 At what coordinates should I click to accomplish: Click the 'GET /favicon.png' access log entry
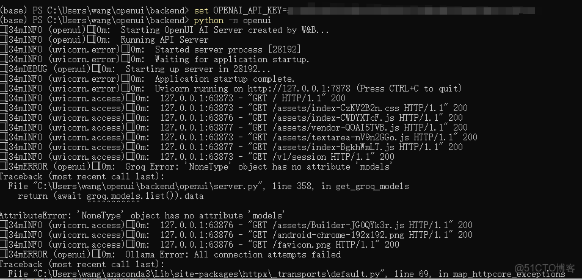click(x=322, y=245)
